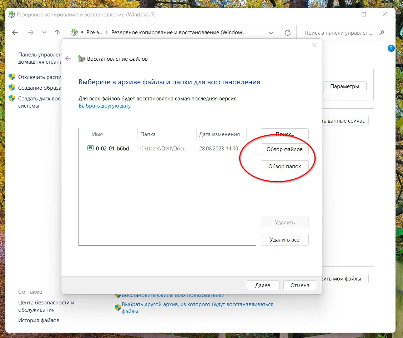Screen dimensions: 403x338
Task: Click the blue help question mark icon
Action: (x=391, y=48)
